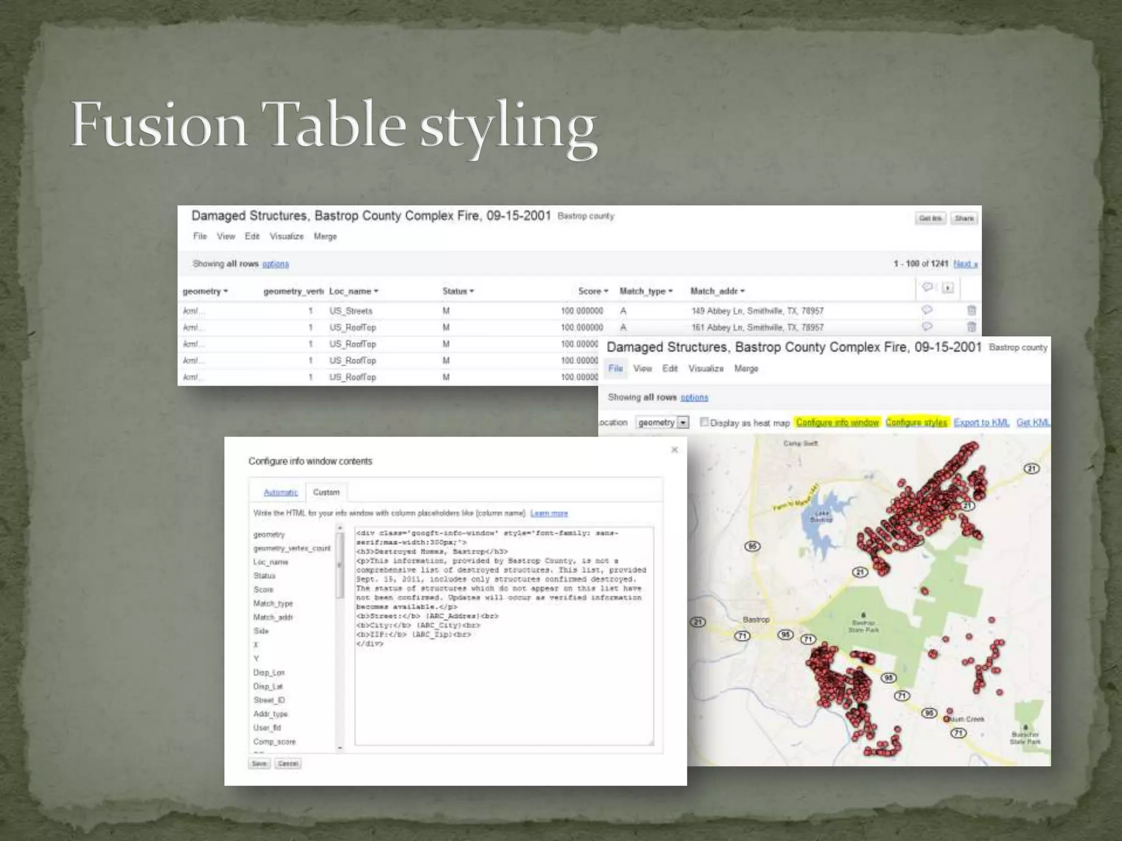The image size is (1122, 841).
Task: Click US_Streets cell in table
Action: 351,310
